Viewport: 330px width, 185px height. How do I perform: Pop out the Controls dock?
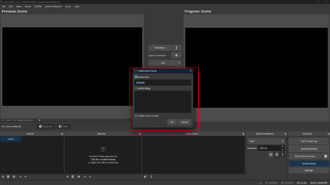pyautogui.click(x=328, y=134)
